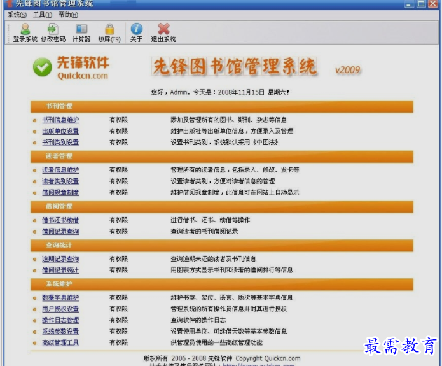Open the 逾期记录查询 link
The width and height of the screenshot is (442, 366).
click(60, 259)
